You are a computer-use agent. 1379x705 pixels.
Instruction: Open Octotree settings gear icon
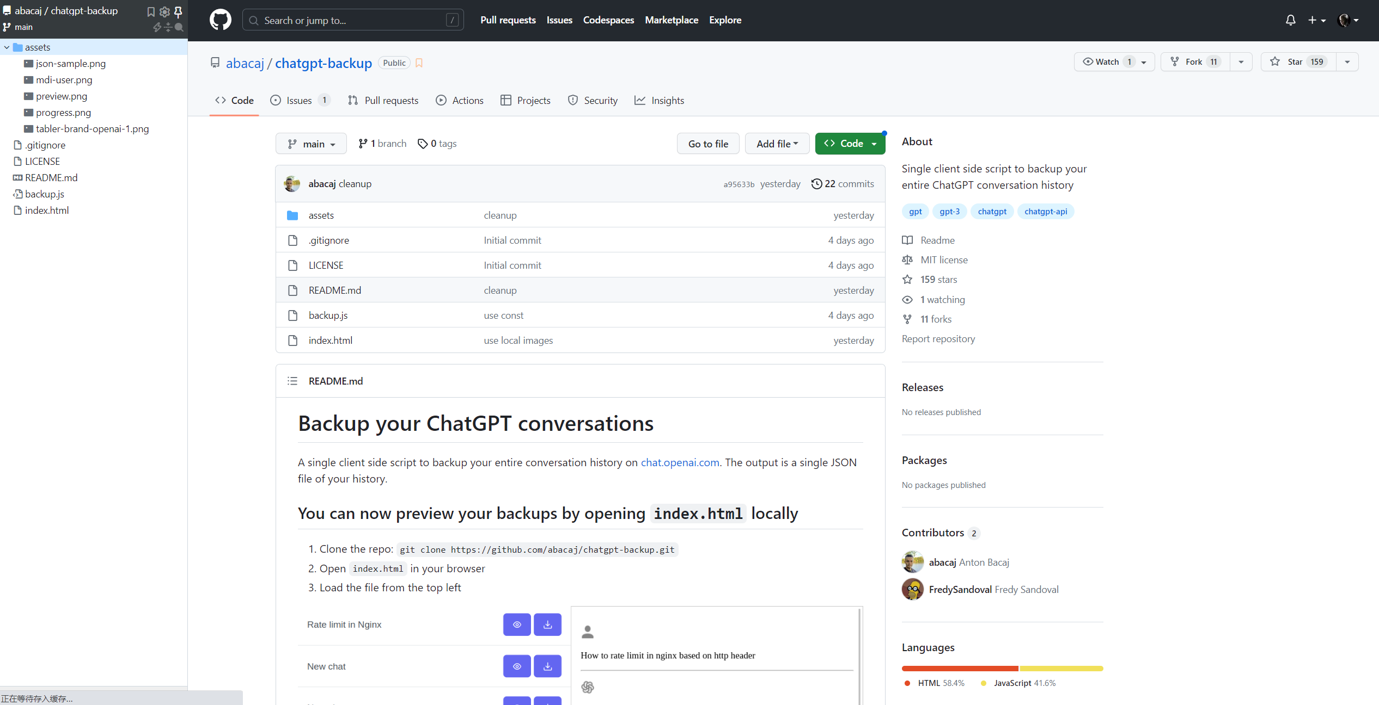point(164,11)
